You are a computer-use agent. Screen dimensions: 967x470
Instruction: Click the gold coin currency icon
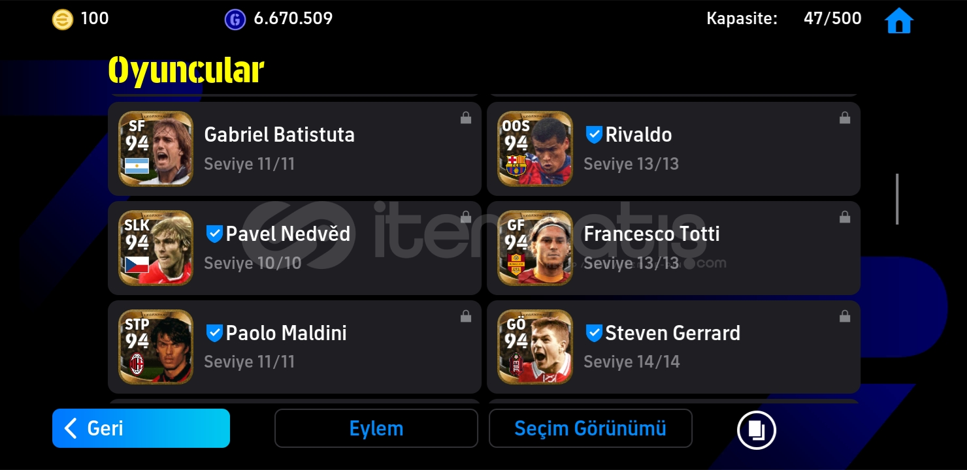(x=63, y=19)
